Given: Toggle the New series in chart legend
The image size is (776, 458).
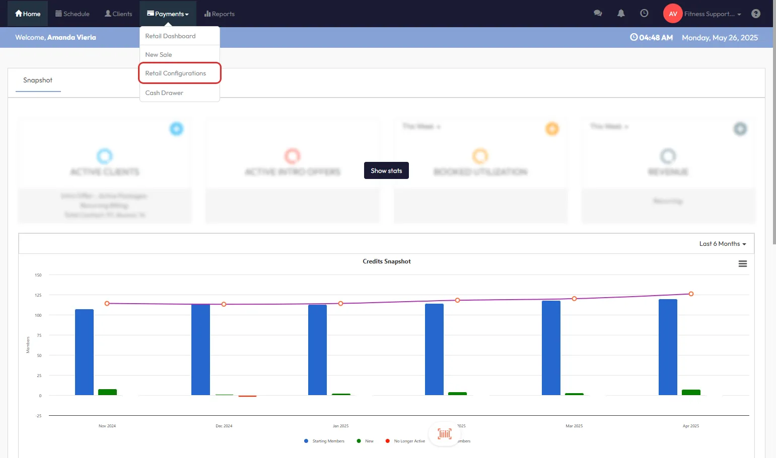Looking at the screenshot, I should [366, 441].
